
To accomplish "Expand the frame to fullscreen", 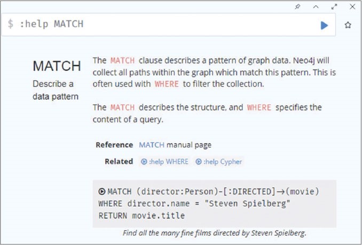I will (334, 7).
